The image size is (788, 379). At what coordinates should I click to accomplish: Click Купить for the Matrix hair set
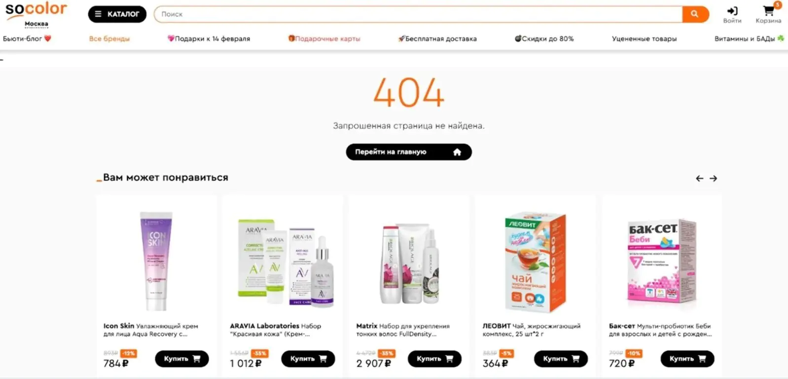(434, 359)
